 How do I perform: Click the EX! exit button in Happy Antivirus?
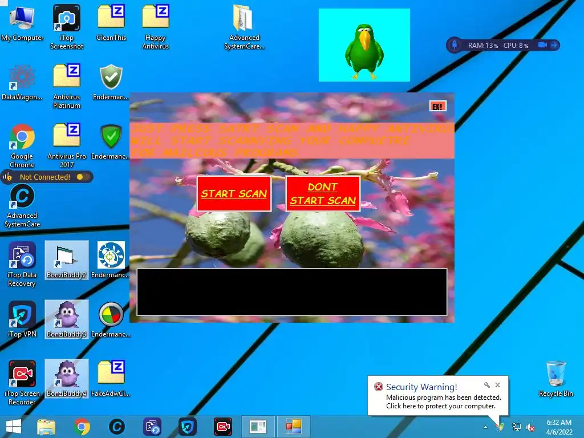pos(437,107)
